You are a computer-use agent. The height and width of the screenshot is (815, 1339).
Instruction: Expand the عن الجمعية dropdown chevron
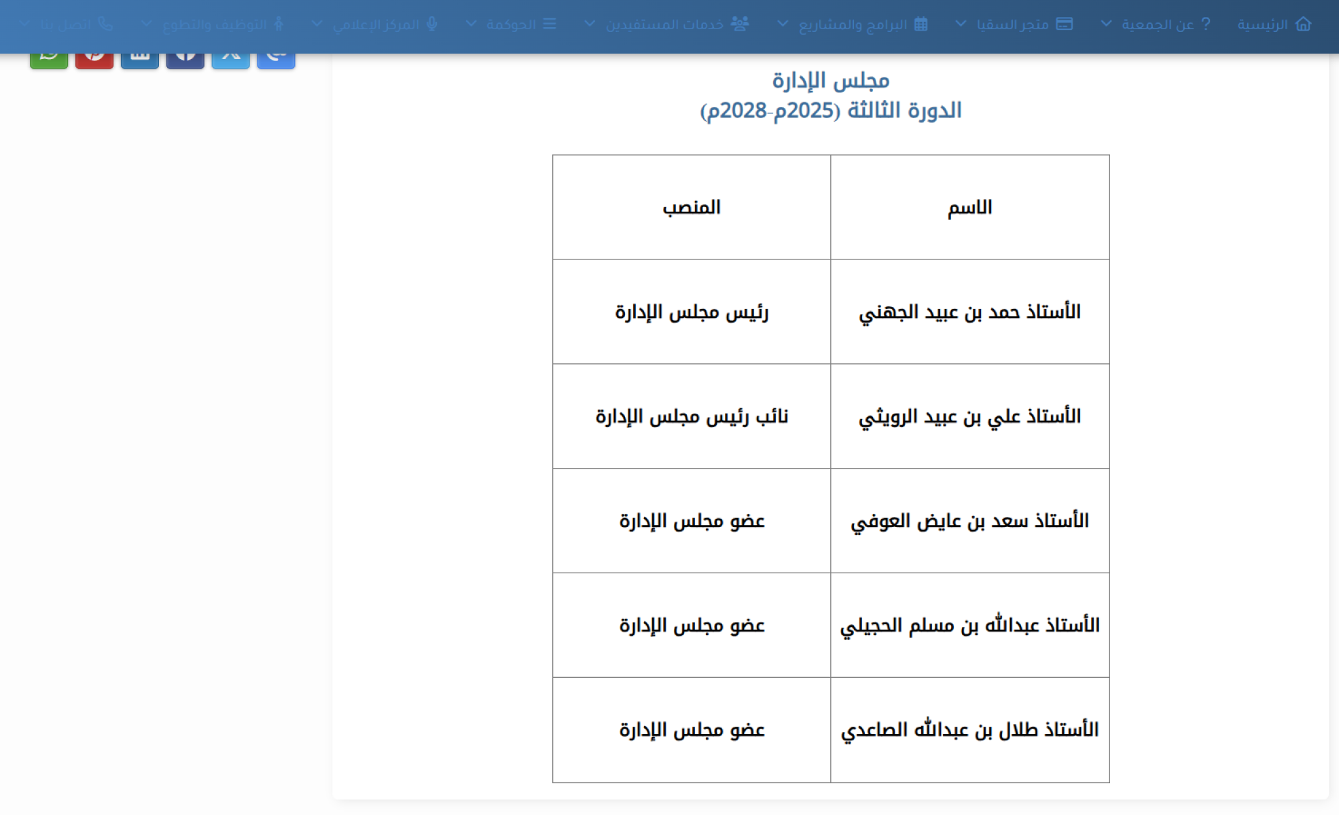coord(1106,24)
